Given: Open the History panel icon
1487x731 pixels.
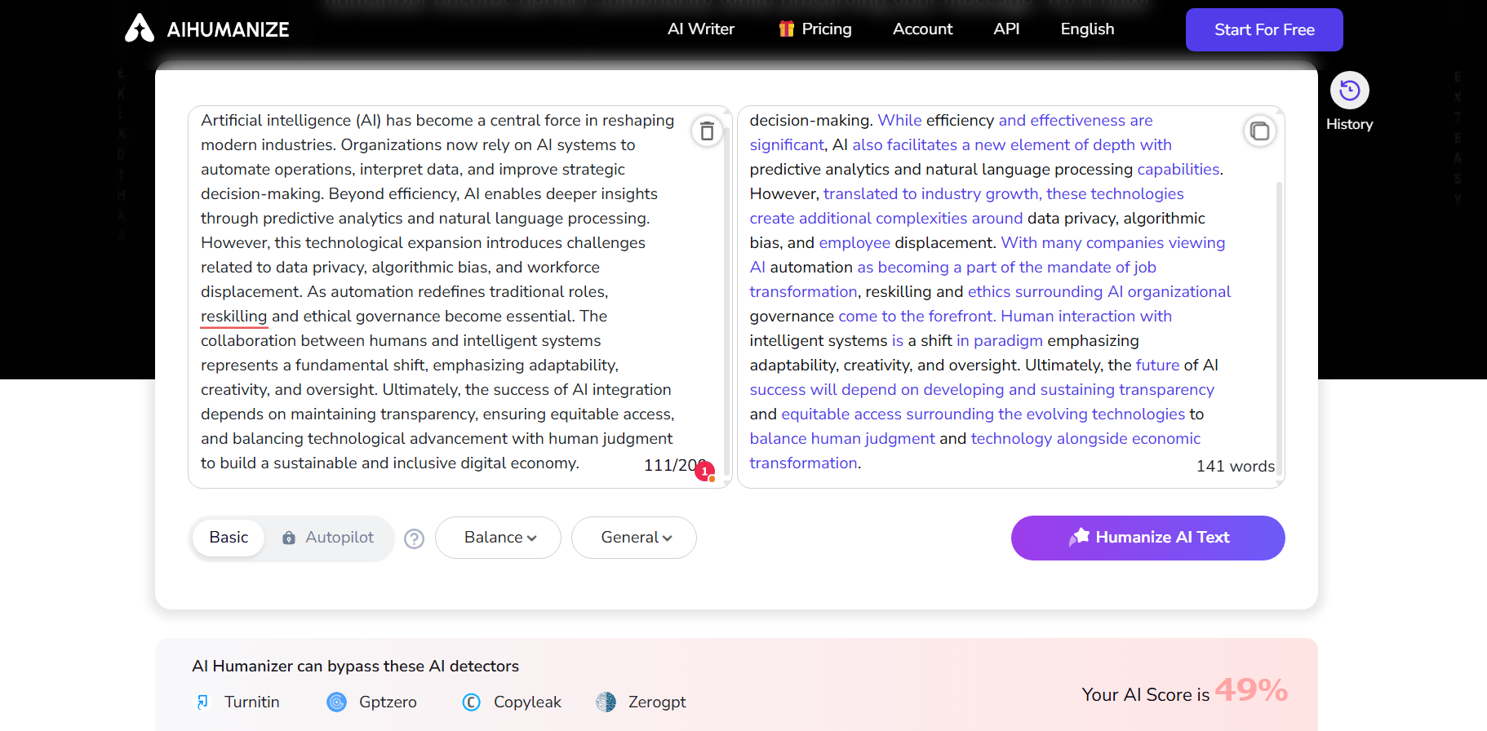Looking at the screenshot, I should [1349, 91].
